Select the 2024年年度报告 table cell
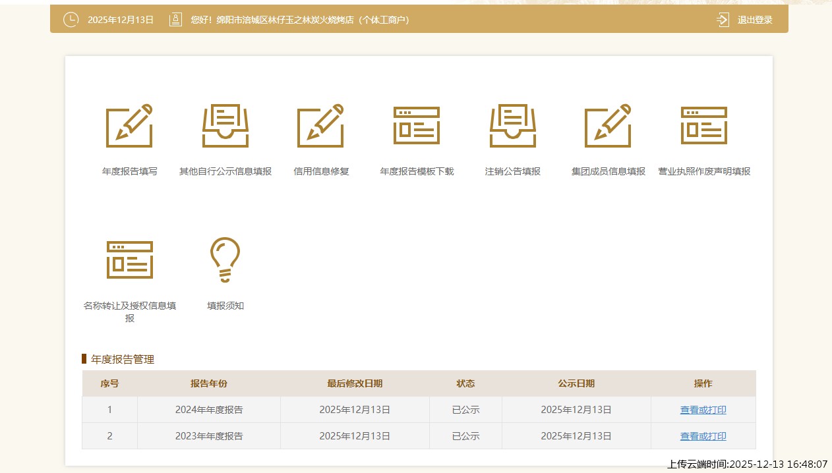The height and width of the screenshot is (473, 832). tap(209, 410)
